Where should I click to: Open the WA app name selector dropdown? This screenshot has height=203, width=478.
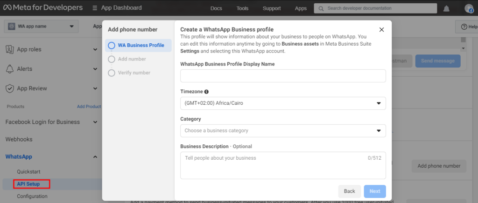coord(42,27)
